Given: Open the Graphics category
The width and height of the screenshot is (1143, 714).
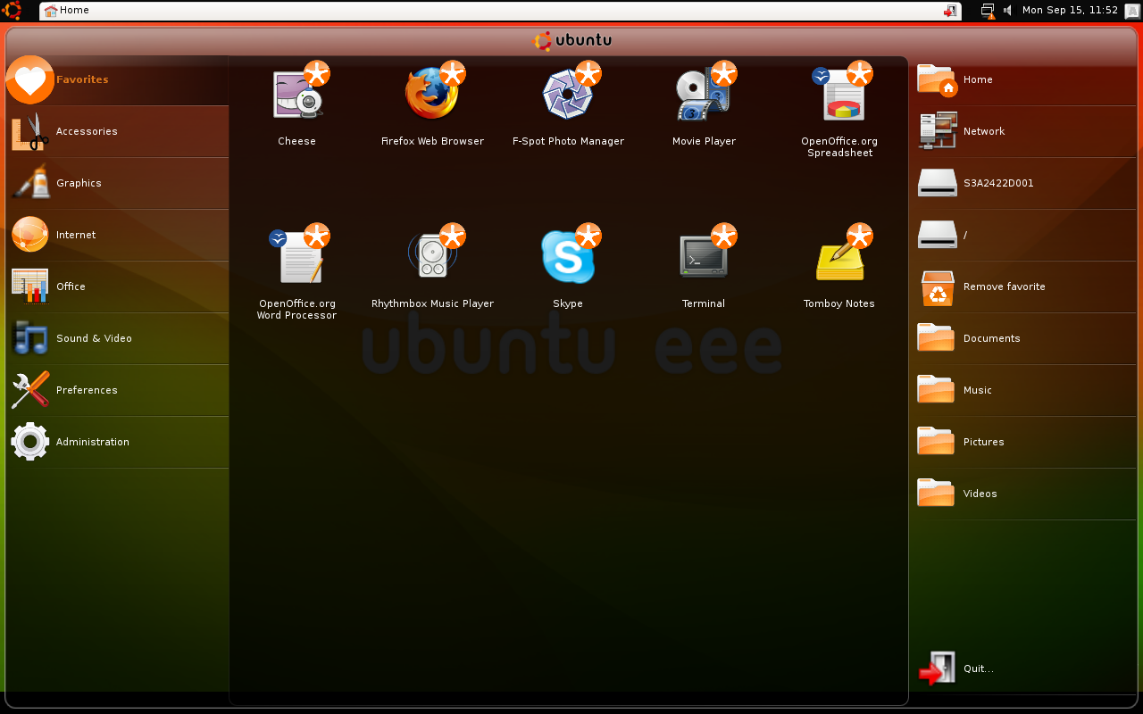Looking at the screenshot, I should (x=118, y=184).
